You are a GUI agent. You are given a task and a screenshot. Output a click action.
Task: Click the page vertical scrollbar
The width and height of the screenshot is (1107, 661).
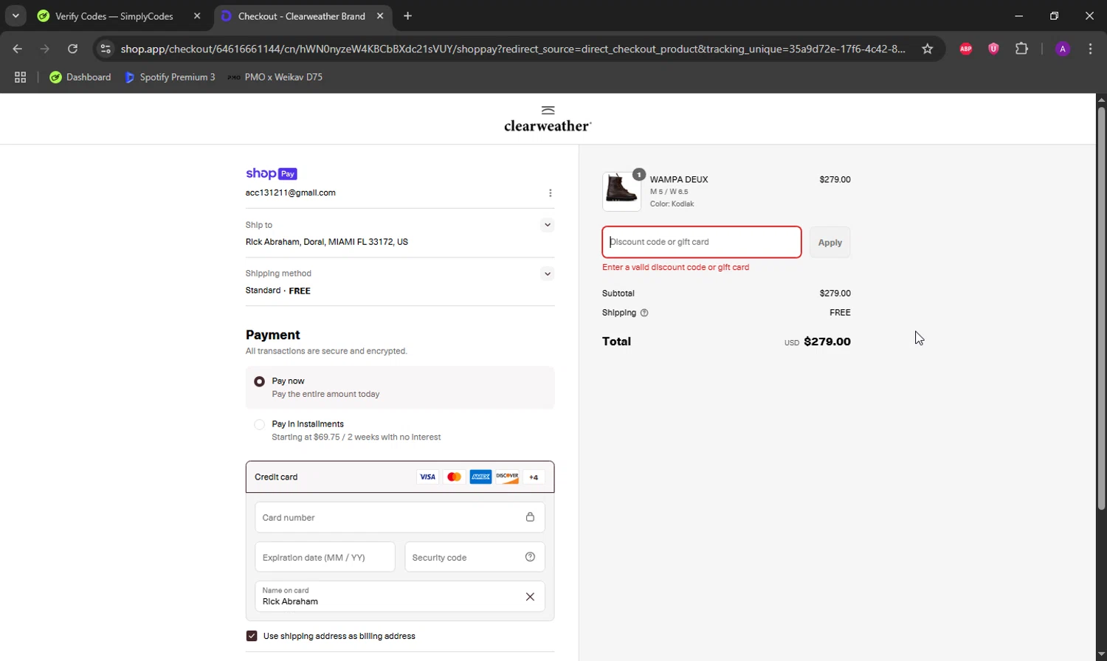1101,308
